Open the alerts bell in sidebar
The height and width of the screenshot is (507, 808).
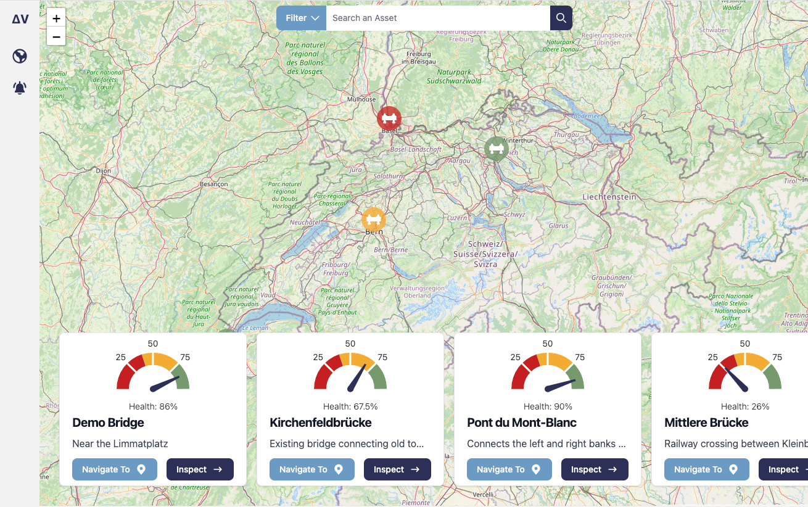click(x=20, y=88)
